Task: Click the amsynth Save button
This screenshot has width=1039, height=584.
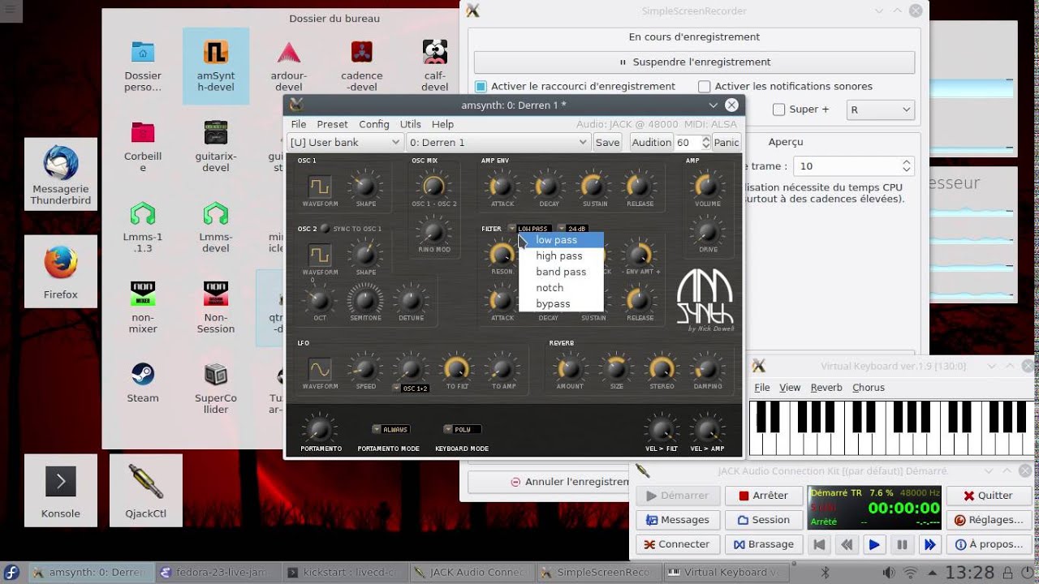Action: coord(607,142)
